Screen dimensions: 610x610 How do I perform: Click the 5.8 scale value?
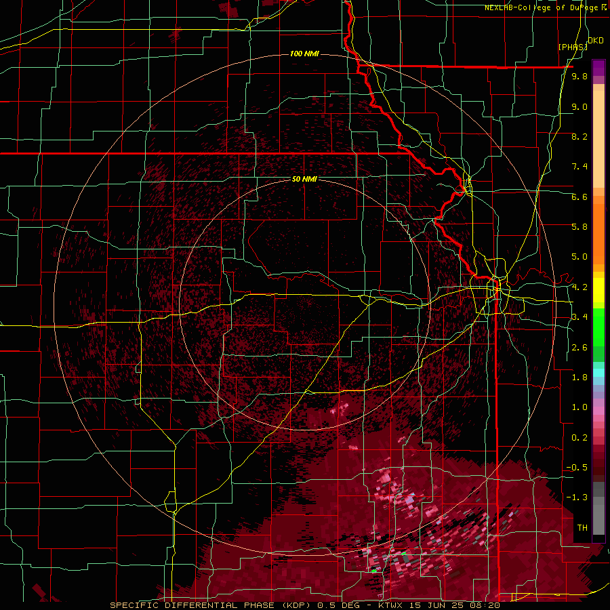[x=579, y=227]
